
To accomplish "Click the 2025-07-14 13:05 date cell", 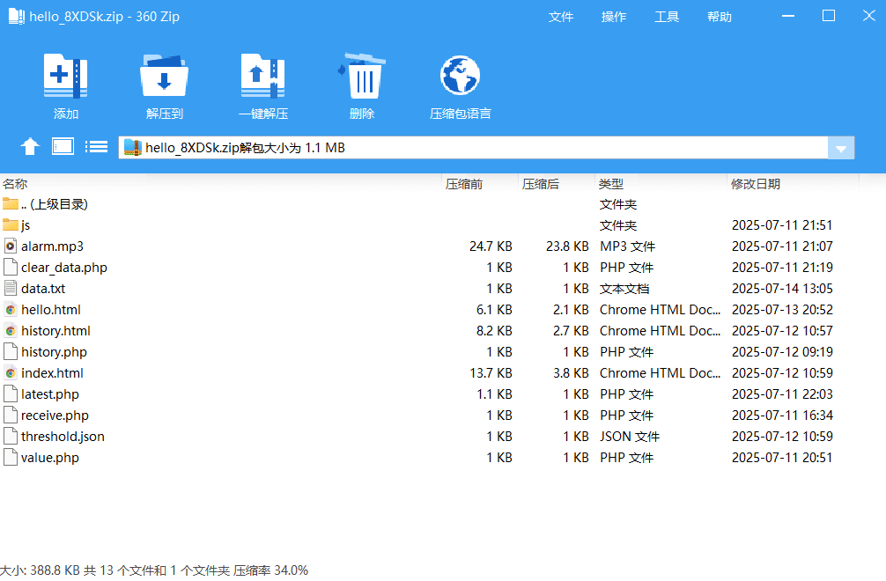I will (782, 289).
